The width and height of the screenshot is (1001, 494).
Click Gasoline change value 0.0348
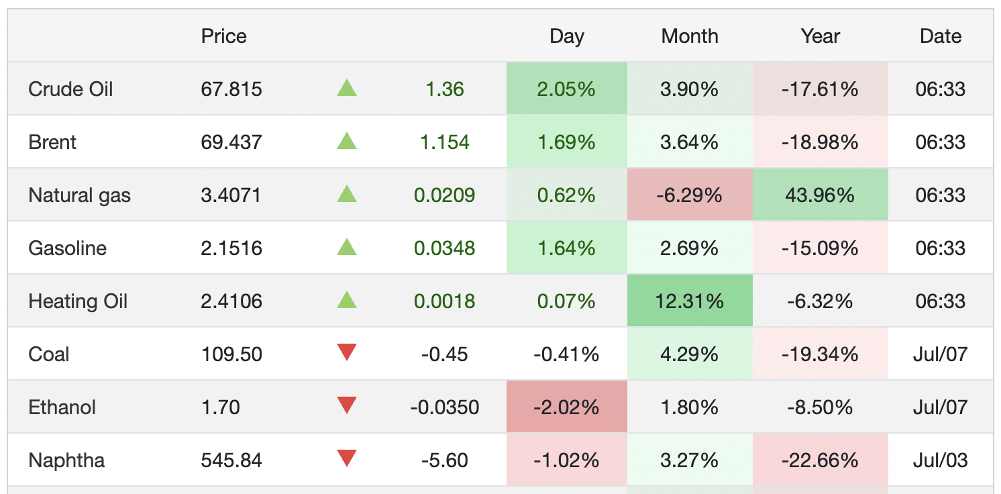[x=444, y=248]
